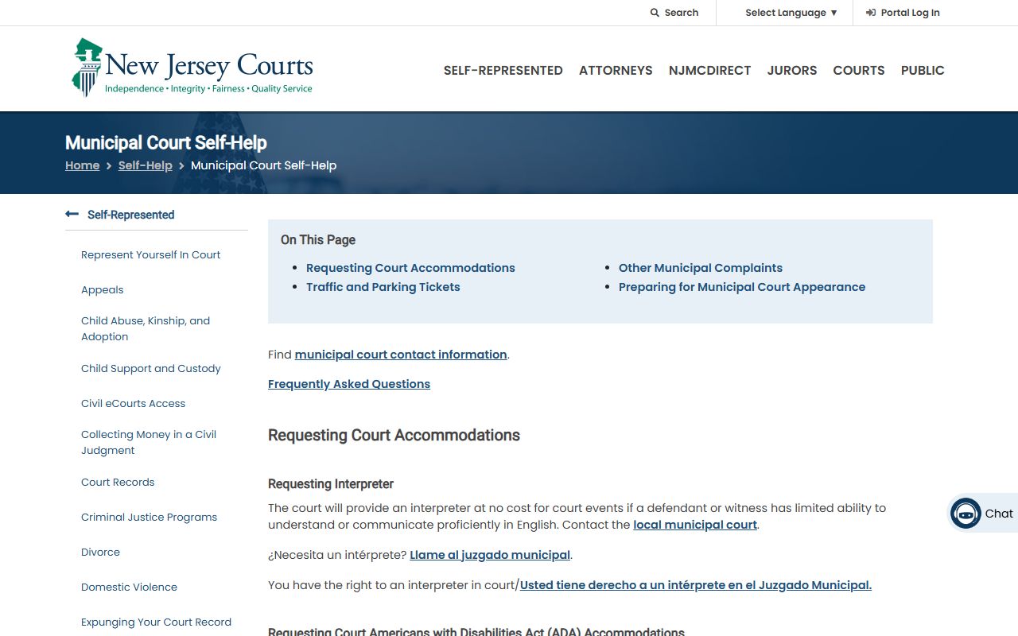Screen dimensions: 1018x636
Task: Follow the local municipal court link
Action: [695, 525]
